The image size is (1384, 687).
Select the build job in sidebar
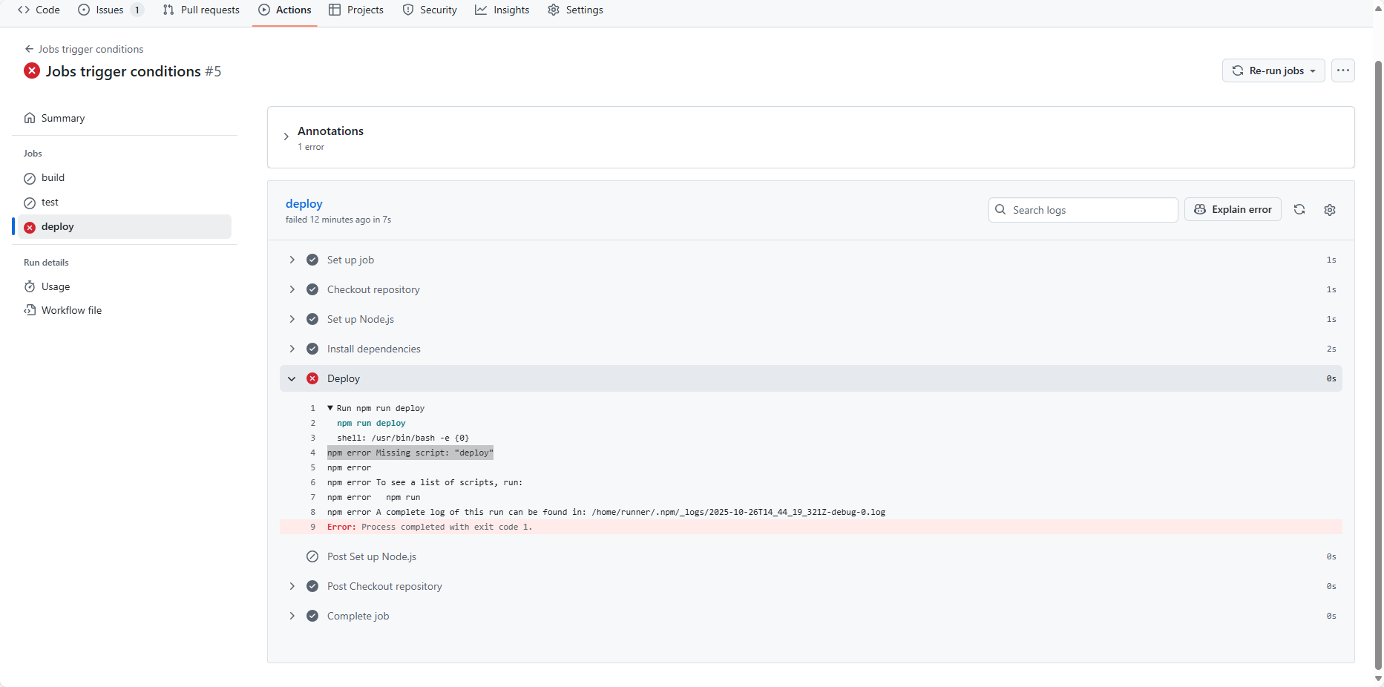click(x=53, y=178)
